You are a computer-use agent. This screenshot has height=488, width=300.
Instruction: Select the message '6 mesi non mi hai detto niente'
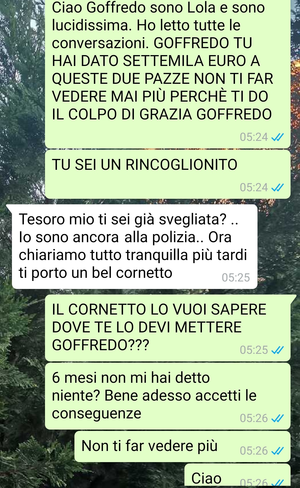click(x=168, y=396)
